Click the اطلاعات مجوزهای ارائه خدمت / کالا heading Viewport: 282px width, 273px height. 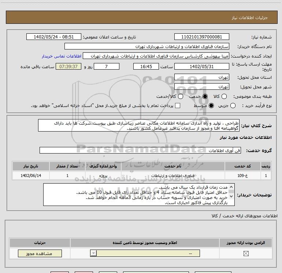click(245, 216)
